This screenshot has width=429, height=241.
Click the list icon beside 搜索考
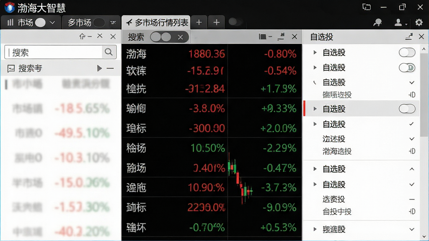(11, 68)
